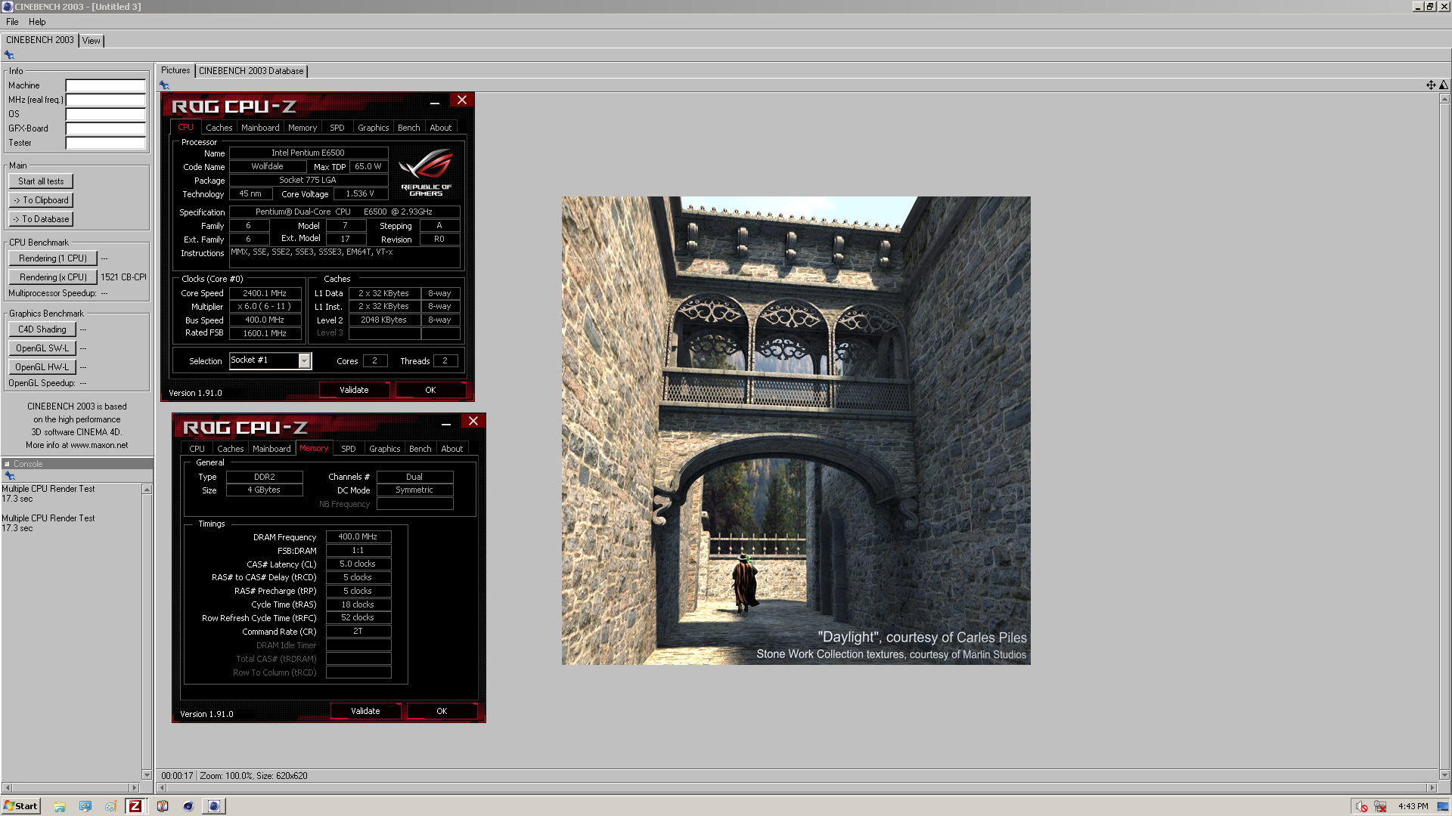This screenshot has width=1452, height=816.
Task: Switch to the View tab
Action: [x=92, y=41]
